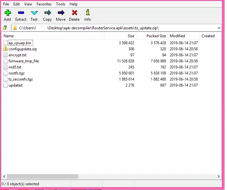
Task: Click file icon of tz_securefs.tgz
Action: point(5,79)
